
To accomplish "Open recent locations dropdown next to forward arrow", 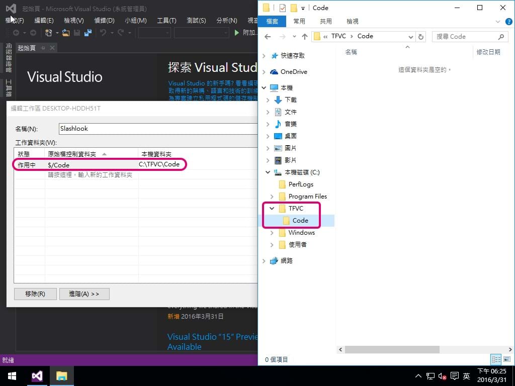I will (294, 37).
